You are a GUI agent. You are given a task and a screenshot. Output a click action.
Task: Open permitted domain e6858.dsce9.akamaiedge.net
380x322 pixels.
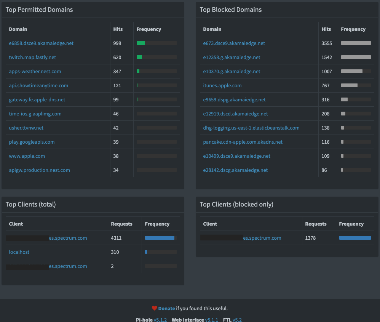coord(41,43)
